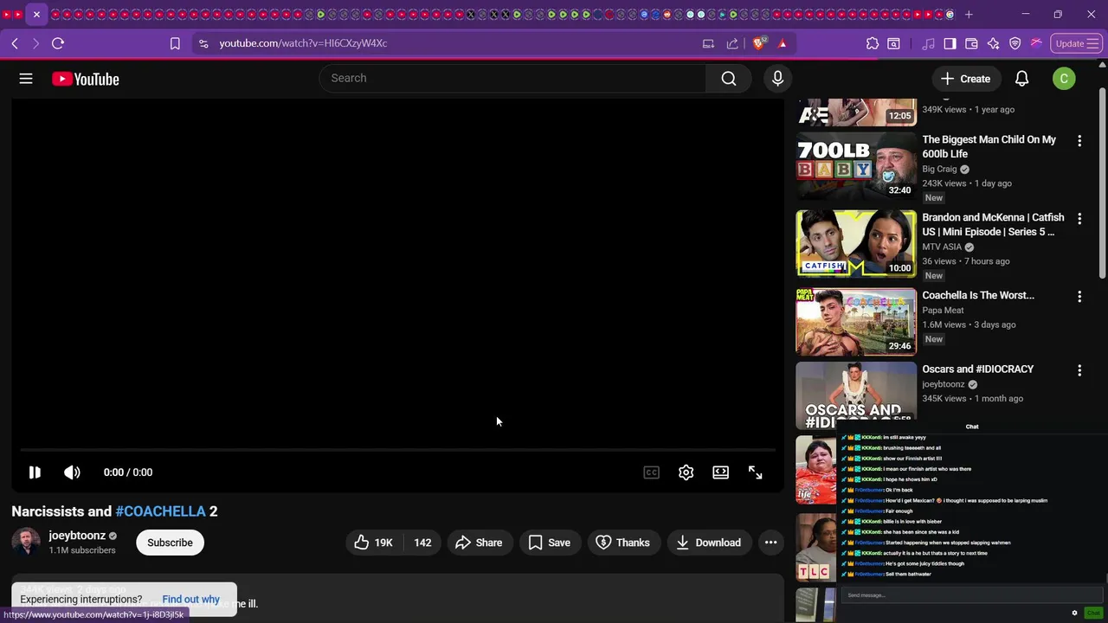The height and width of the screenshot is (623, 1108).
Task: Click Find out why interruptions link
Action: (x=190, y=599)
